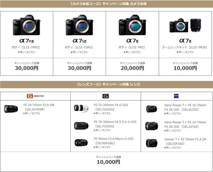The width and height of the screenshot is (213, 172).
Task: Select text 'FE 90mm F2.8 Macro G OSS'
Action: [114, 139]
